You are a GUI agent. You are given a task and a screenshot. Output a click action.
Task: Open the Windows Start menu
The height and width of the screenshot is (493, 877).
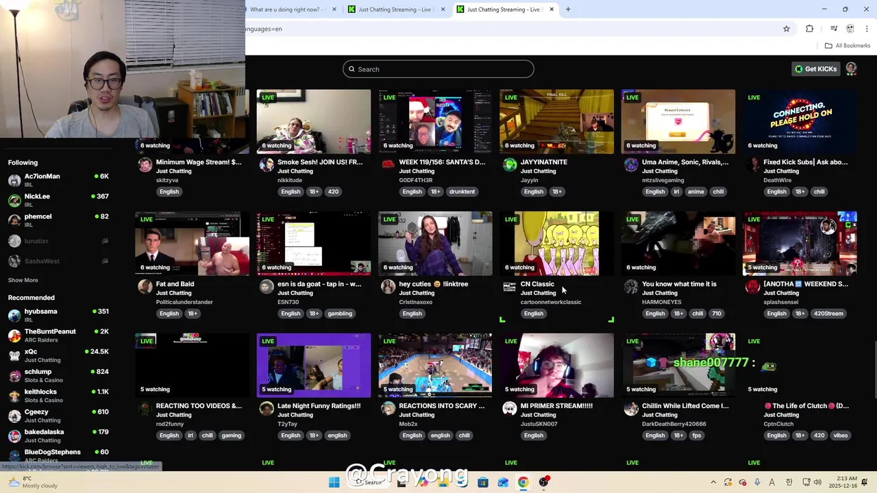334,482
